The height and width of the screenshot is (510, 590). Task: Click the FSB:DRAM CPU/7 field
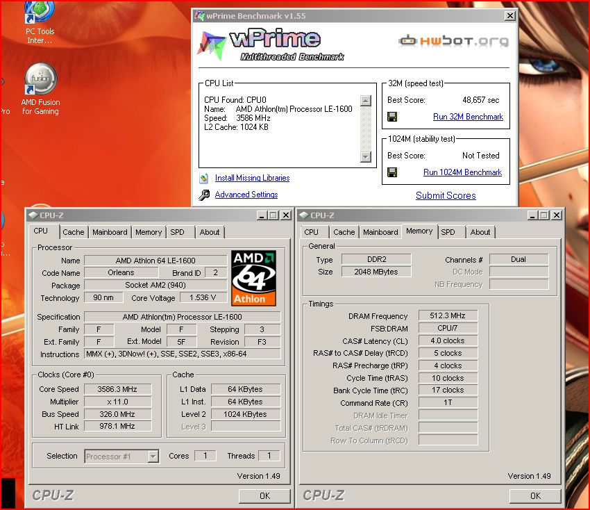[448, 328]
